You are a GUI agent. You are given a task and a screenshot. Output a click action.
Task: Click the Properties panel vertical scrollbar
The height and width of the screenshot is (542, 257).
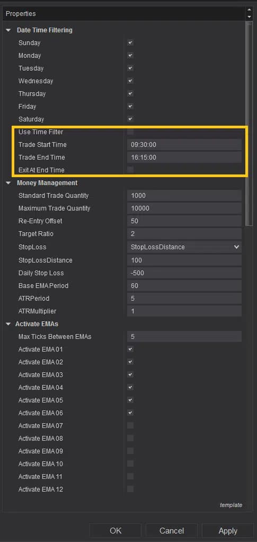coord(250,125)
